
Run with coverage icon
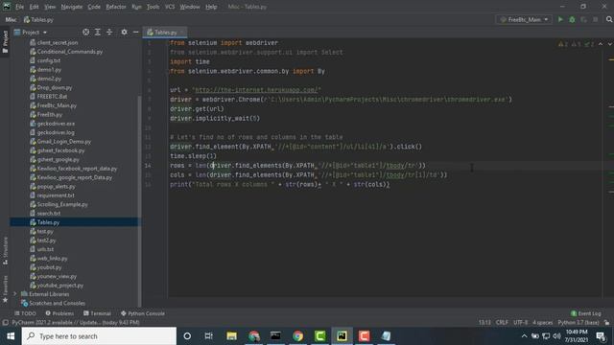click(x=584, y=19)
